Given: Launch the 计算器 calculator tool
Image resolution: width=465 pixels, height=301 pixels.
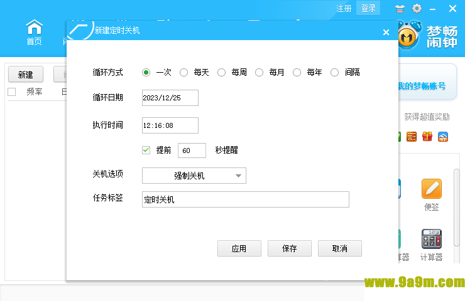Looking at the screenshot, I should point(432,245).
